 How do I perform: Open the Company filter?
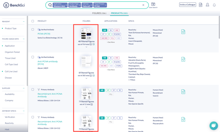[9, 100]
